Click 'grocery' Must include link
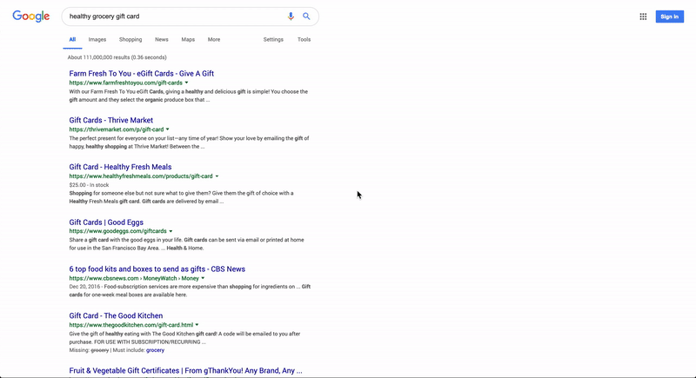The height and width of the screenshot is (378, 696). point(155,350)
